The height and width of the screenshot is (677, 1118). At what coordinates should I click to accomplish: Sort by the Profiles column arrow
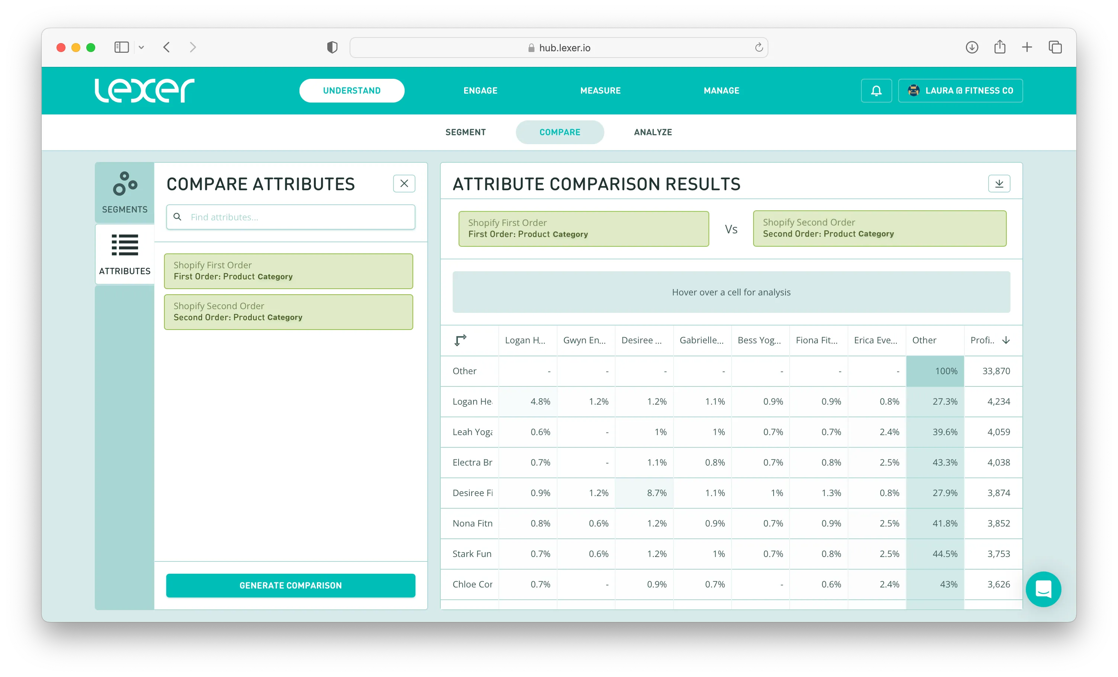tap(1005, 340)
